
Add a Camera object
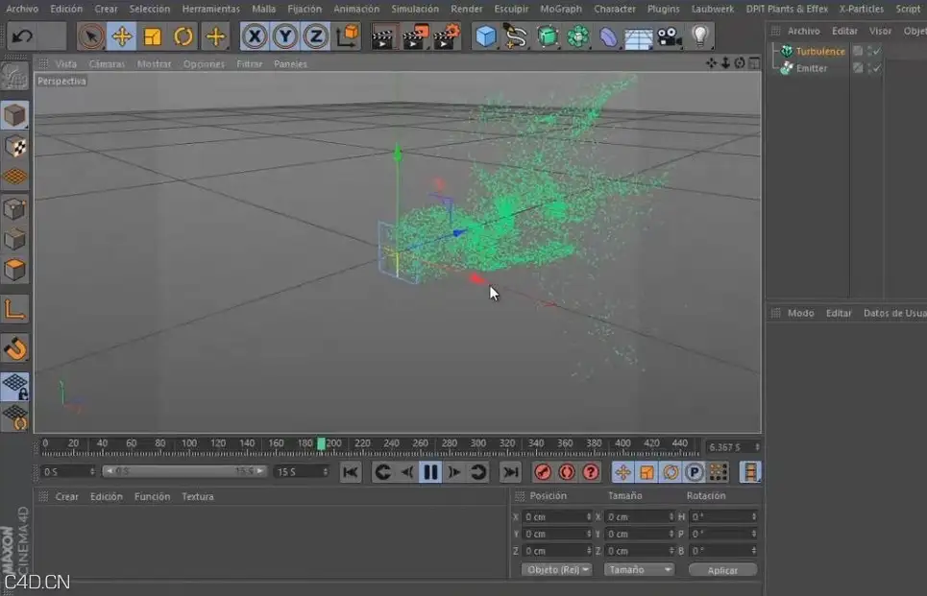(670, 36)
